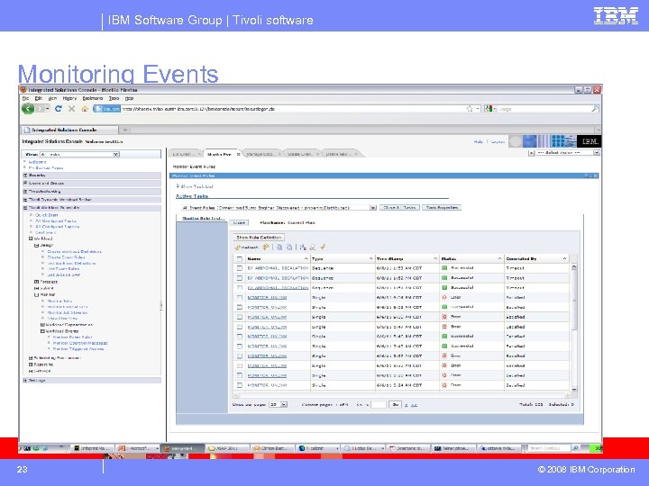Click the toolbar icon right of Refresh
The width and height of the screenshot is (649, 486).
(x=266, y=247)
